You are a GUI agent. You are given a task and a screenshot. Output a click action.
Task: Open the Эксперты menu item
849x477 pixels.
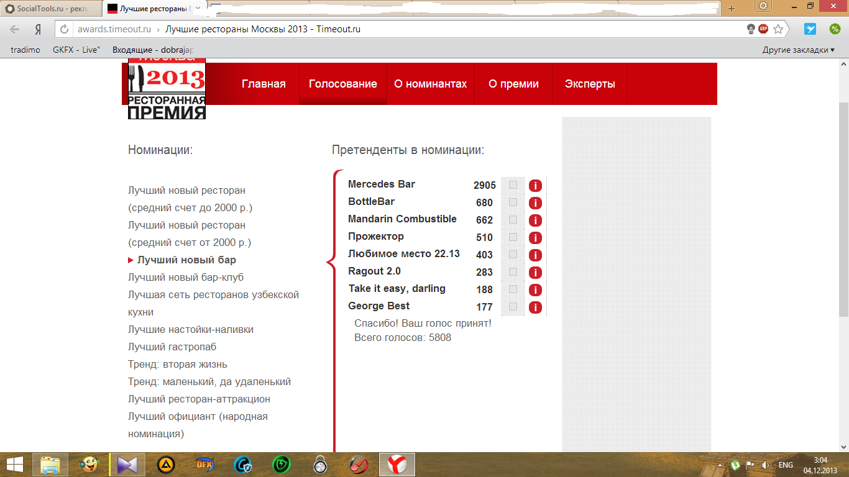(x=590, y=84)
